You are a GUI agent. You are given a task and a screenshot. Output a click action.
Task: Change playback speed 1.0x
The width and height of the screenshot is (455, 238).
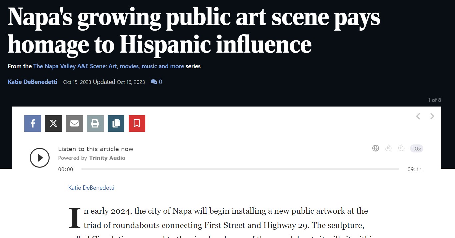[416, 149]
